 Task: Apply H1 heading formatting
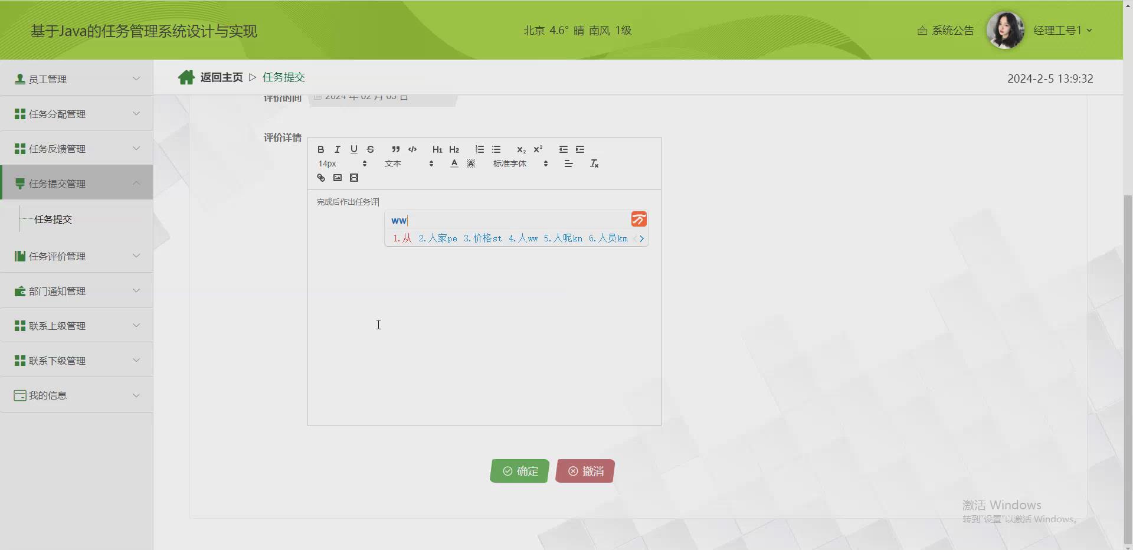(437, 149)
